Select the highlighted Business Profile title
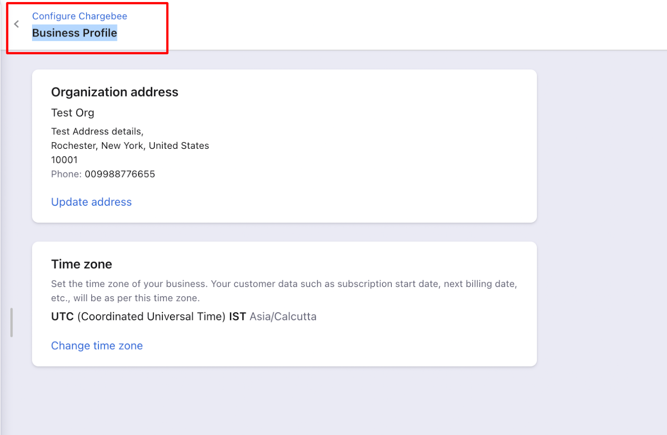 (x=75, y=33)
